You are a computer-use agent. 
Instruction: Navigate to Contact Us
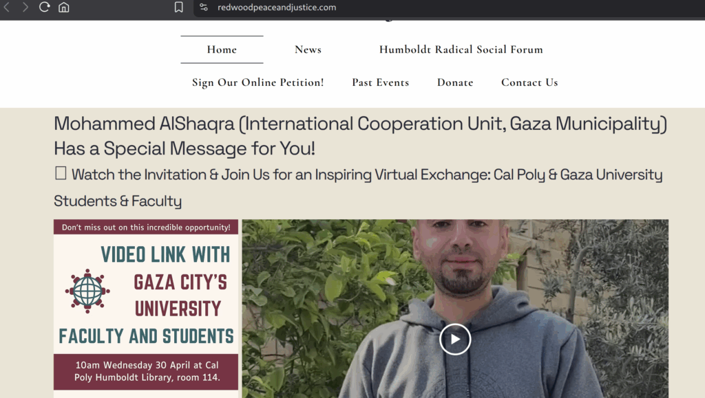coord(529,82)
